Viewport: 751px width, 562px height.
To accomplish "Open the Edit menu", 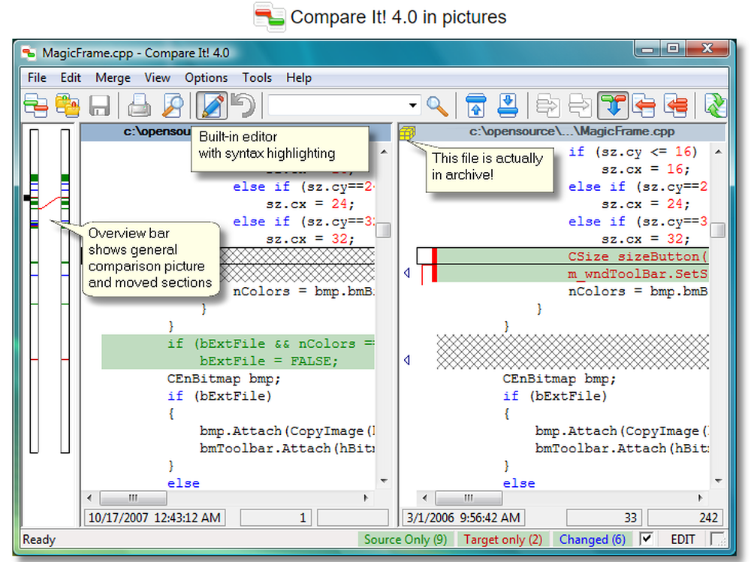I will 71,77.
